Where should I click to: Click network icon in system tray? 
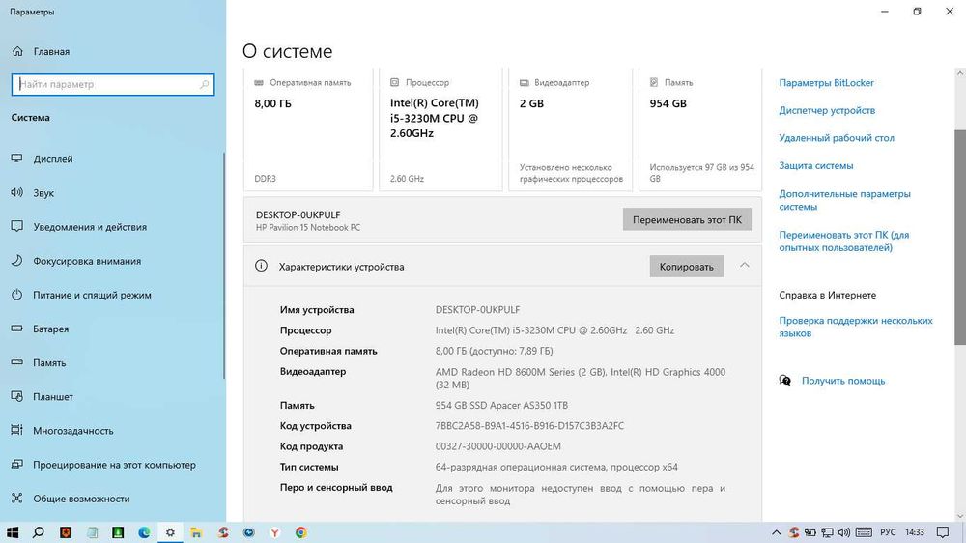click(x=827, y=532)
